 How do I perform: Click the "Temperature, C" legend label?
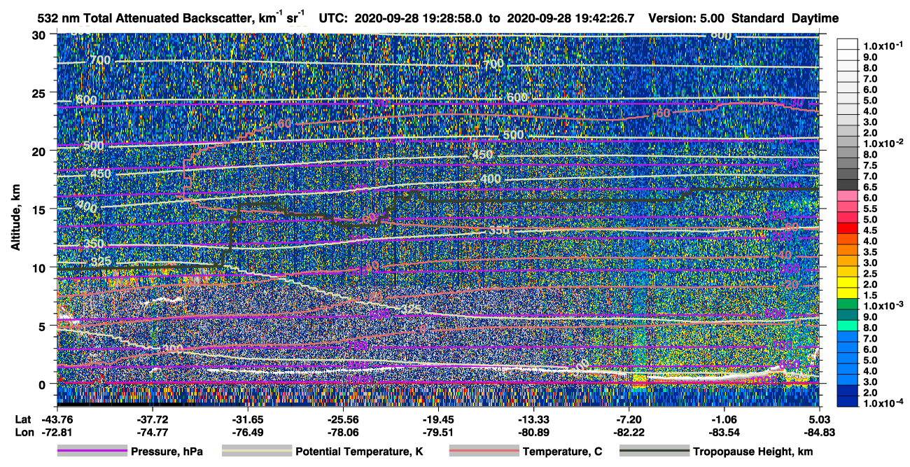click(562, 452)
